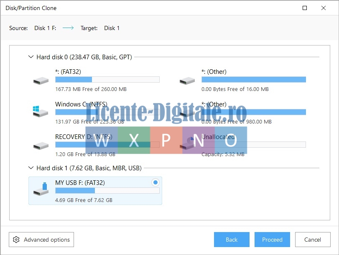This screenshot has height=255, width=339.
Task: Click the Source 'Disk 1 F:' text
Action: click(x=45, y=28)
